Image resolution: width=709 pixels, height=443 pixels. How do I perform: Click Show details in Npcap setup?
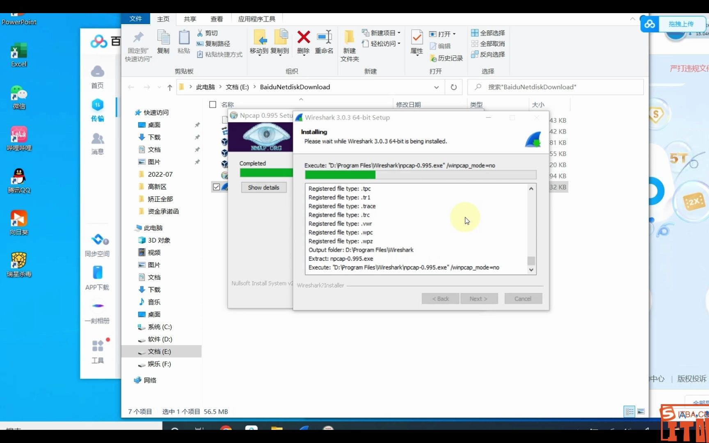(x=263, y=187)
